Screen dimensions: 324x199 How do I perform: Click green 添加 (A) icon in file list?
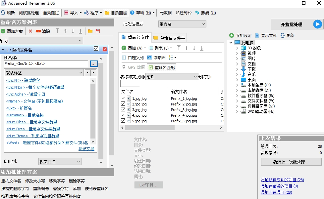(x=124, y=48)
